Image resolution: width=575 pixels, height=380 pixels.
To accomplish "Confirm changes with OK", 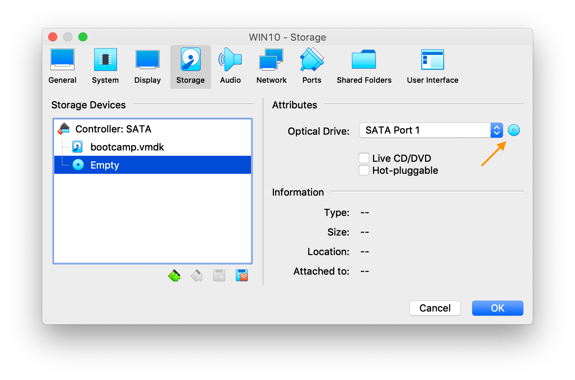I will (x=497, y=308).
